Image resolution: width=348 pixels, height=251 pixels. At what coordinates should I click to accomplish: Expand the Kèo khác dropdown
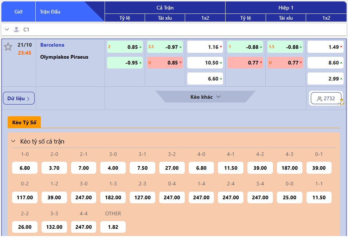(x=206, y=97)
